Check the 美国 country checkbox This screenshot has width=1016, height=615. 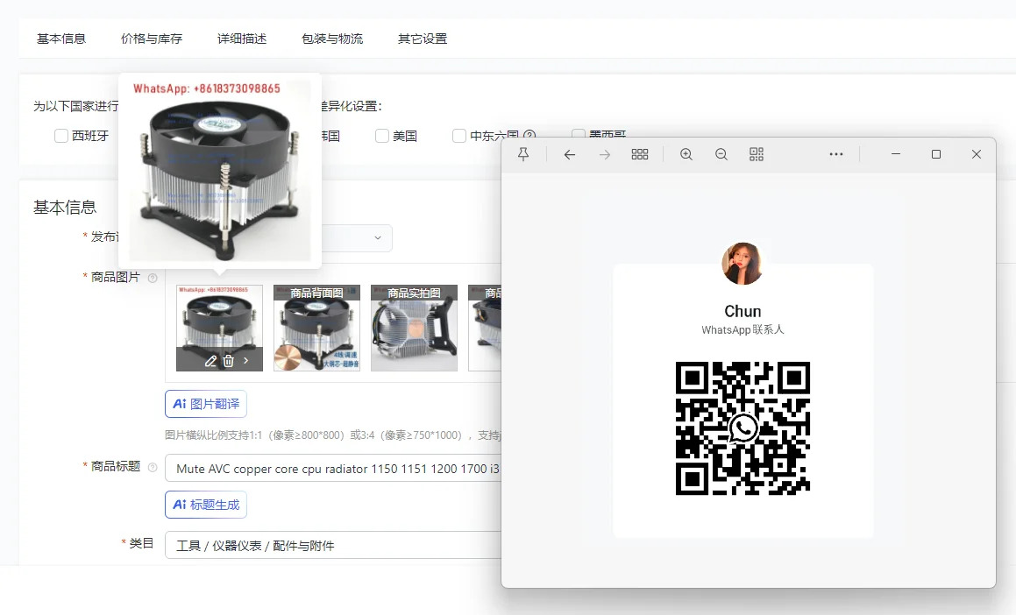point(382,136)
